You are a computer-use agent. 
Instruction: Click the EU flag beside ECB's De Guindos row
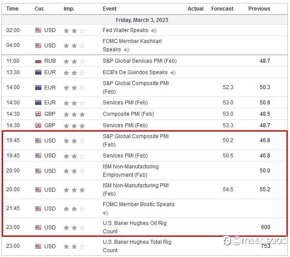pyautogui.click(x=38, y=72)
